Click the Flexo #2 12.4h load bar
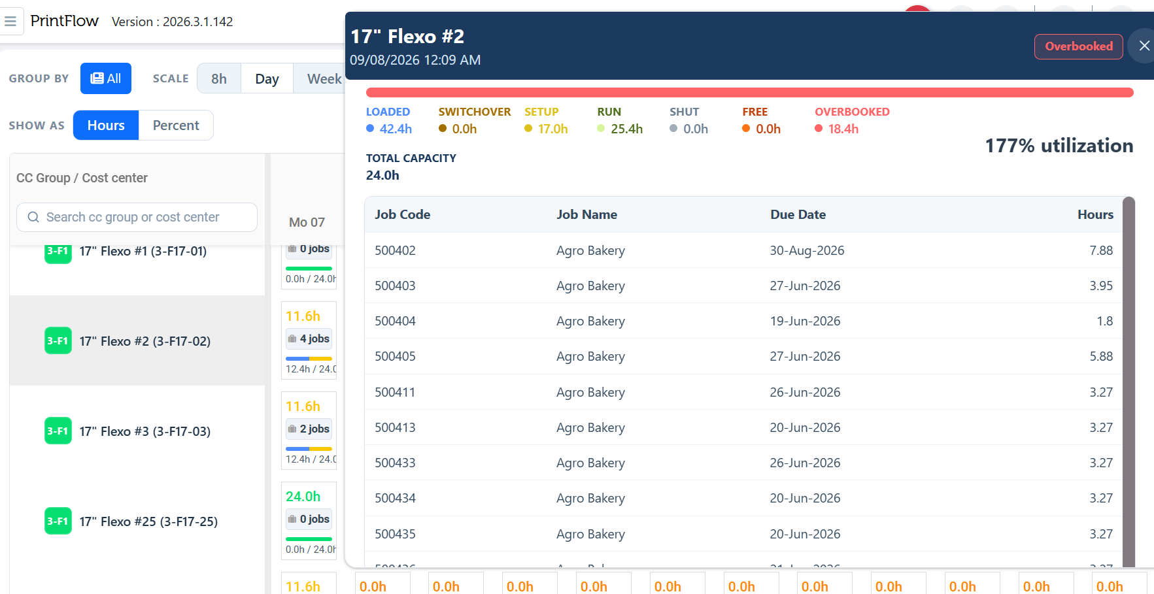This screenshot has height=594, width=1154. tap(309, 359)
